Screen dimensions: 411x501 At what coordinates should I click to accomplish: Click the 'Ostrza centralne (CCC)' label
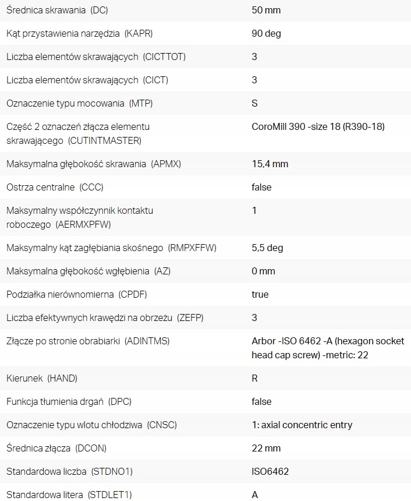pos(55,187)
